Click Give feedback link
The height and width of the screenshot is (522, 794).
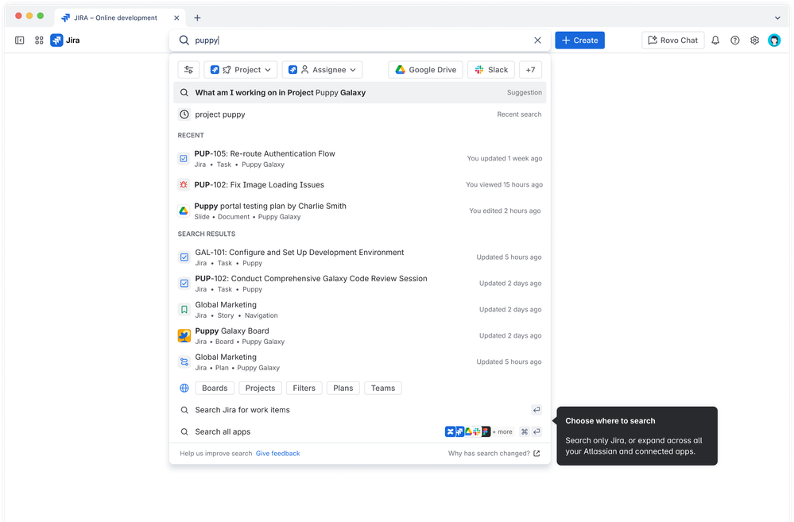coord(277,454)
